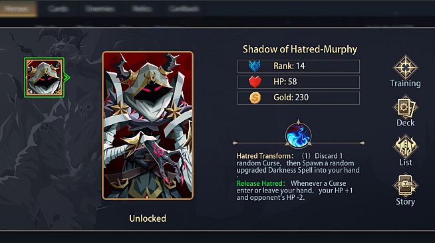
Task: Open the Story chest icon
Action: point(405,185)
